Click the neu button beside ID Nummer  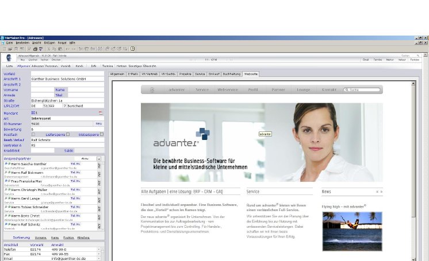(99, 124)
